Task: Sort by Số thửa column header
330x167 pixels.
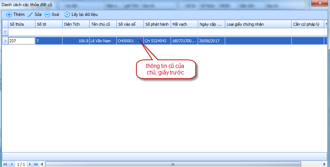Action: pos(21,24)
